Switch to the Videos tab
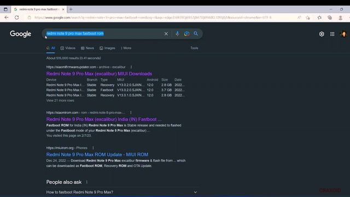Viewport: 350px width, 197px height. coord(68,48)
